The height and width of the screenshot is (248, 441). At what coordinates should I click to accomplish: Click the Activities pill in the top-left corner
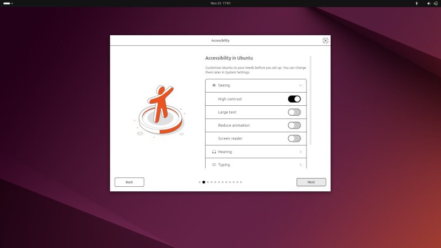click(8, 3)
